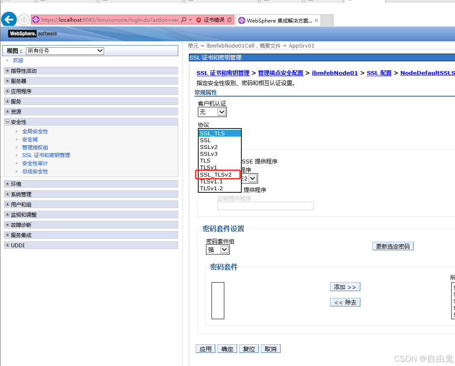This screenshot has width=455, height=366.
Task: Click the WebSphere software logo
Action: (x=33, y=34)
